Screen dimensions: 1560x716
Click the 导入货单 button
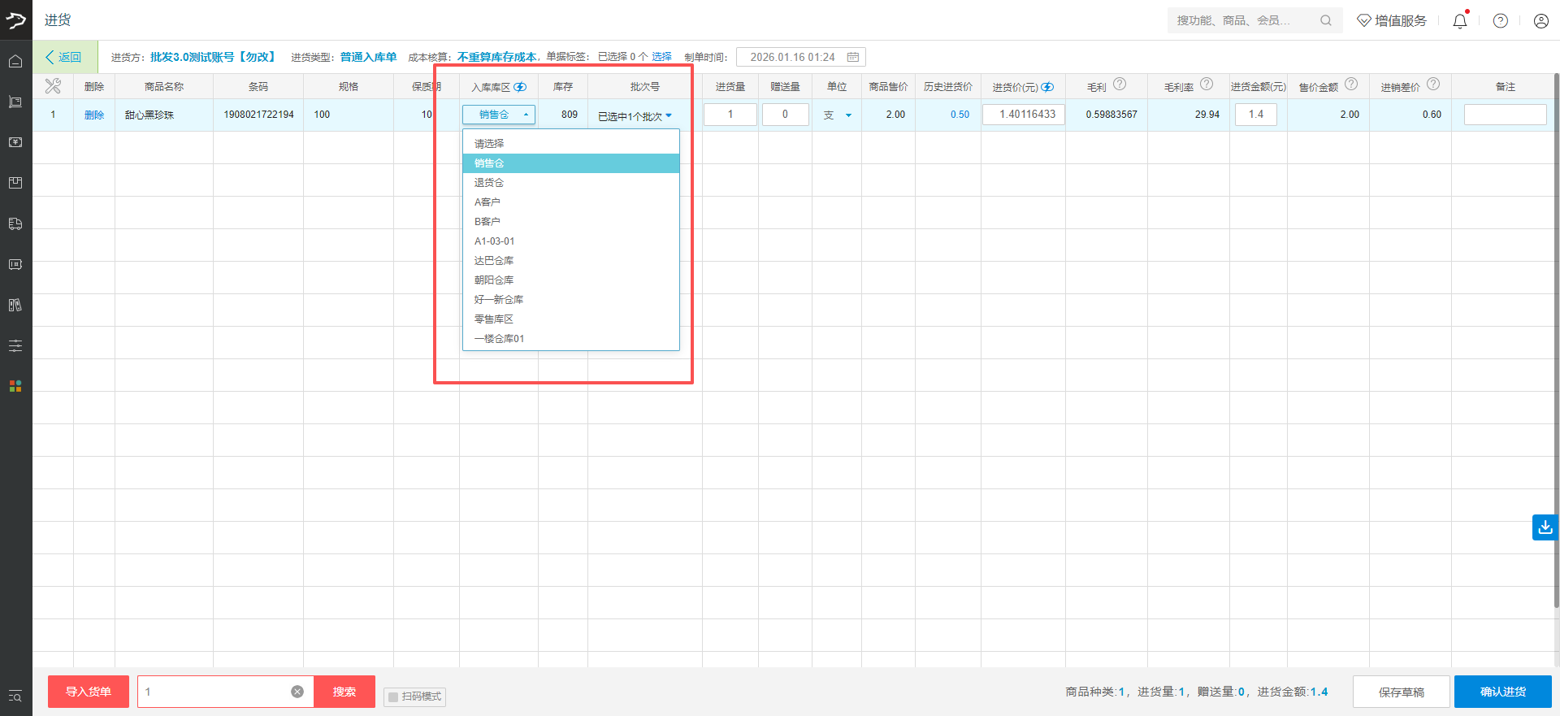88,692
